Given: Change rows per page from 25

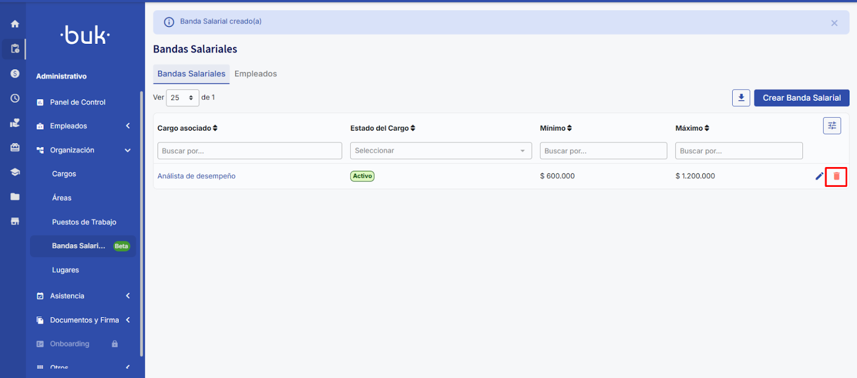Looking at the screenshot, I should tap(182, 98).
